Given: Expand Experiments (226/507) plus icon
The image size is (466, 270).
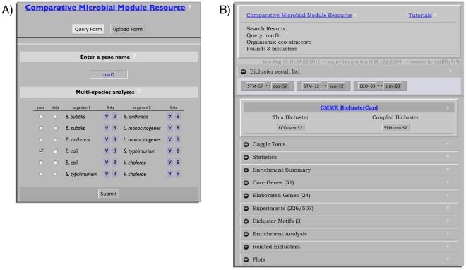Looking at the screenshot, I should (x=246, y=209).
